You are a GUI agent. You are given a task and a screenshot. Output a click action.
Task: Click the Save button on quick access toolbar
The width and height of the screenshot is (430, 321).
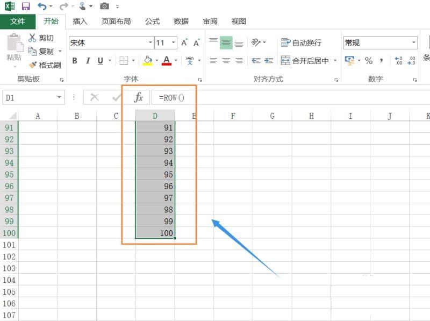pyautogui.click(x=23, y=6)
